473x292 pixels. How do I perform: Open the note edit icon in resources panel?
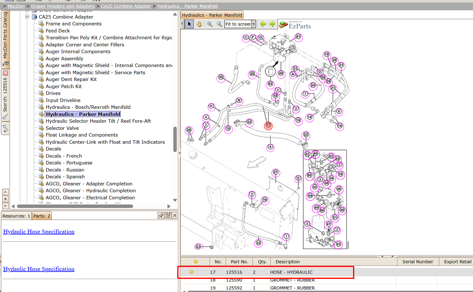click(x=168, y=215)
